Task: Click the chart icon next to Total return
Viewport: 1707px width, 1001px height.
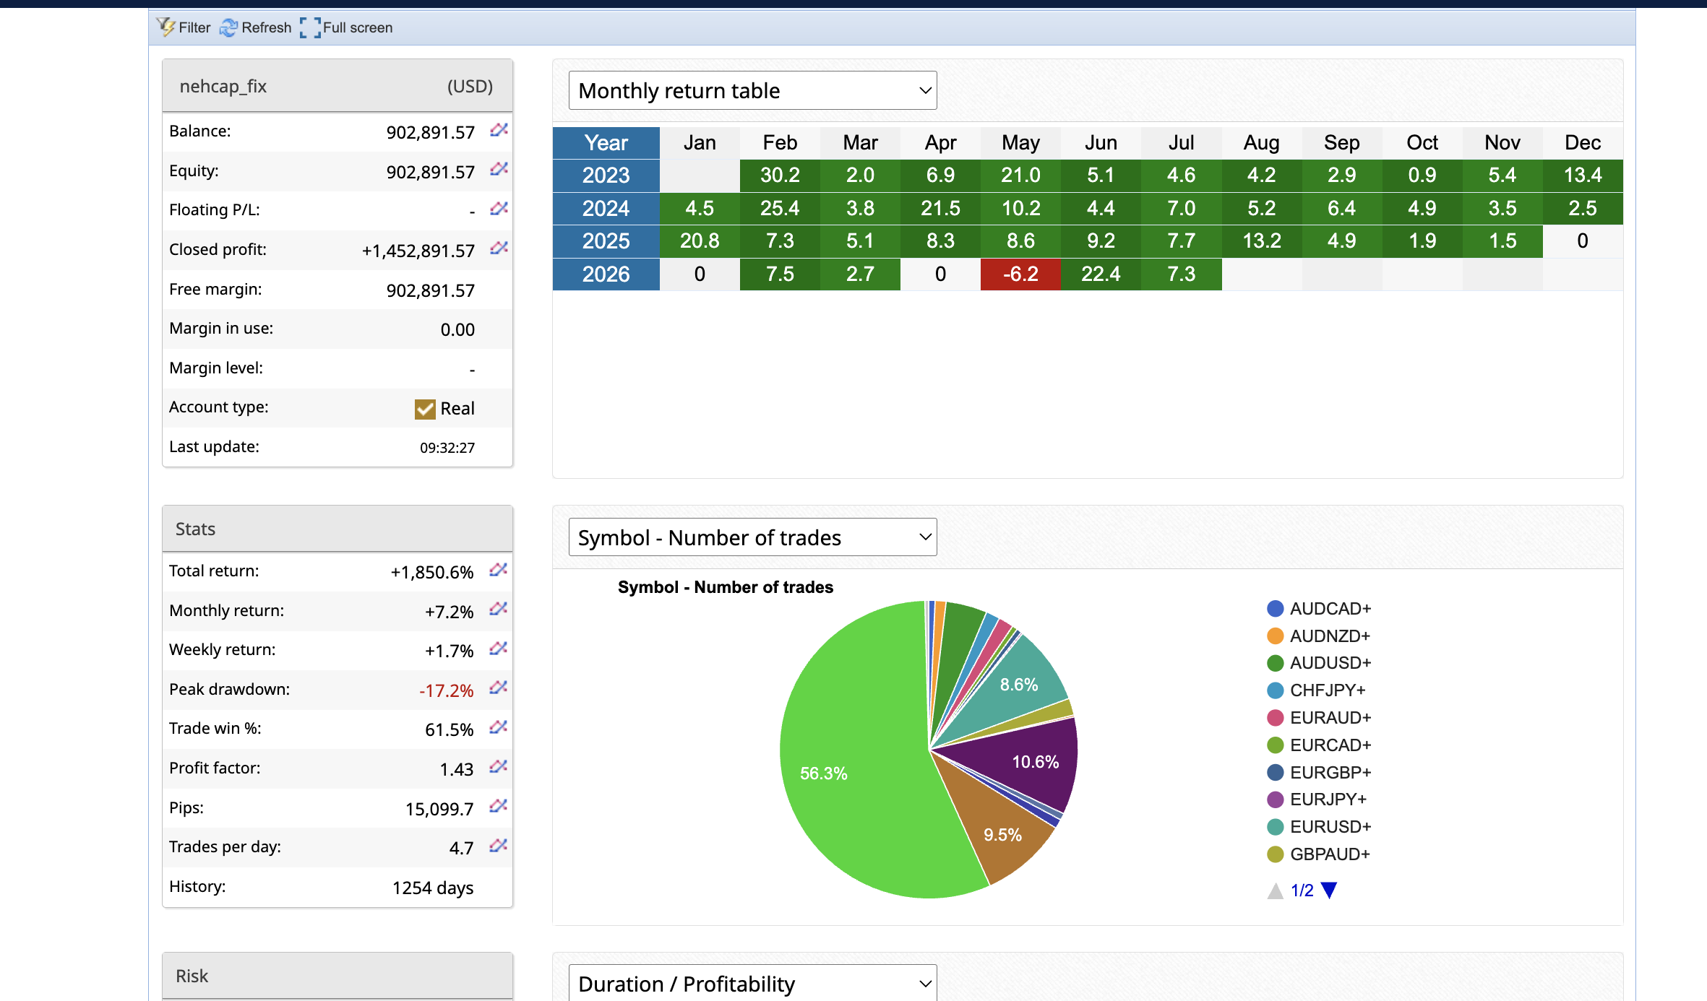Action: coord(498,570)
